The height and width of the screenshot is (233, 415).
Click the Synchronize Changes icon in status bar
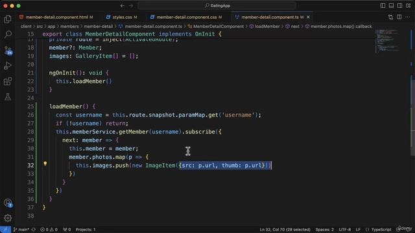(x=34, y=230)
